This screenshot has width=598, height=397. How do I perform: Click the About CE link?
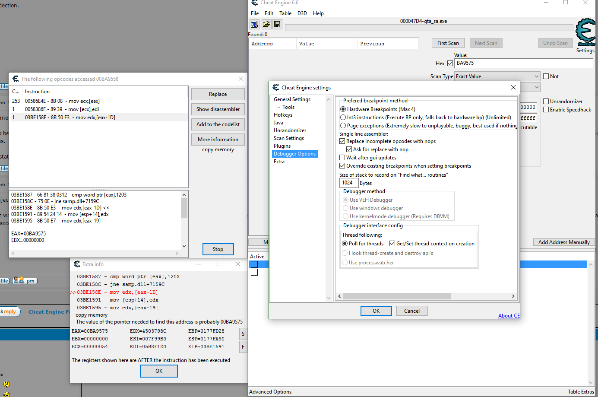(509, 316)
